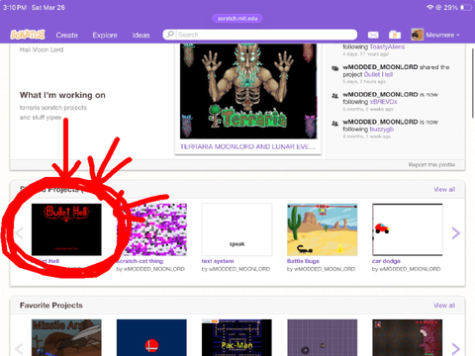Select the 'Hail Moon Lord' text

click(42, 49)
